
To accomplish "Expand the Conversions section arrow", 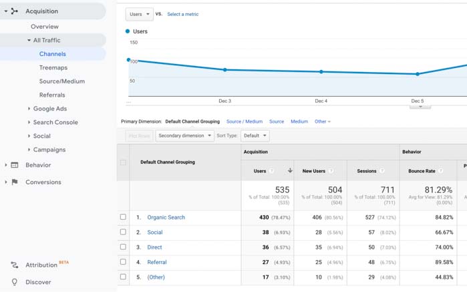I will click(x=5, y=182).
